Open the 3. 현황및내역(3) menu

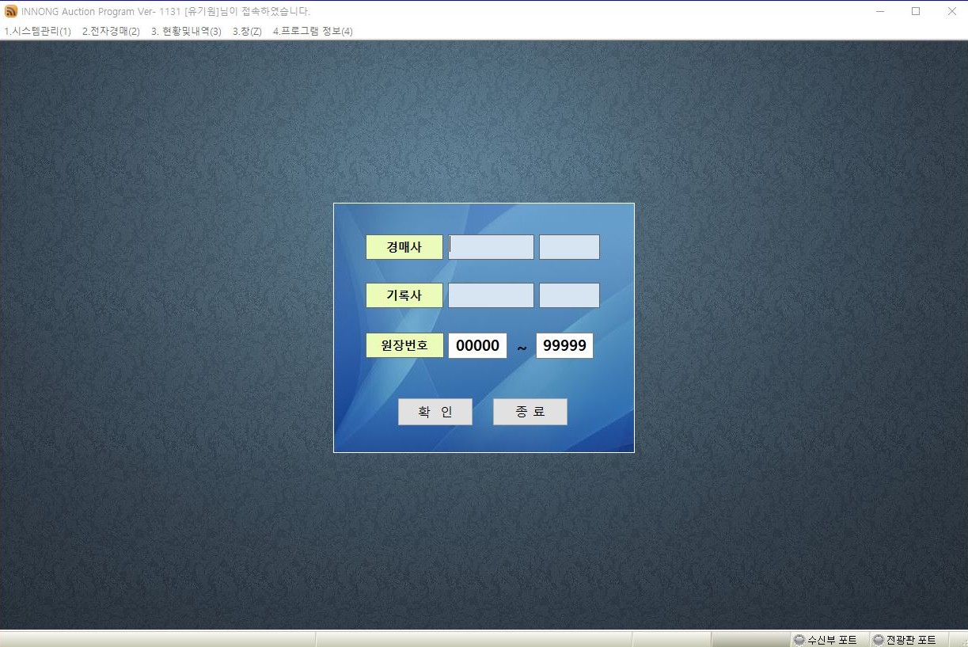pos(186,32)
